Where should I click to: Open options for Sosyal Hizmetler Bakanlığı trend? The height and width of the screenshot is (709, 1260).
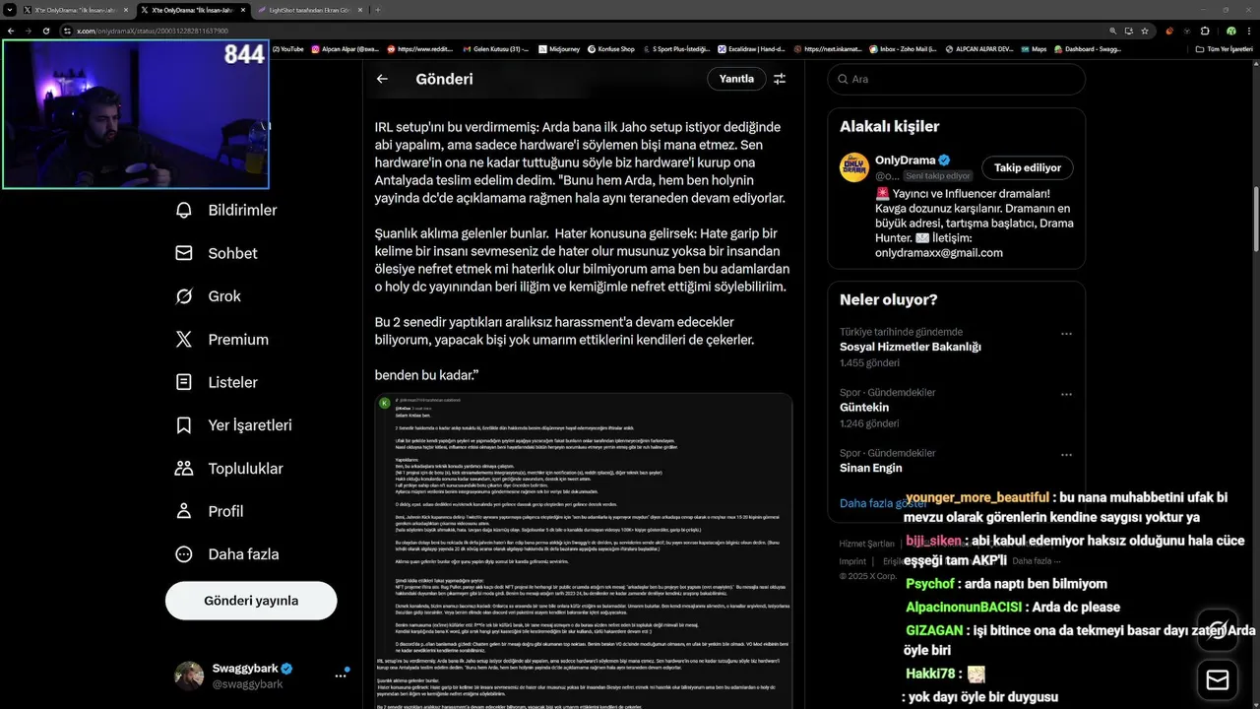[1066, 334]
